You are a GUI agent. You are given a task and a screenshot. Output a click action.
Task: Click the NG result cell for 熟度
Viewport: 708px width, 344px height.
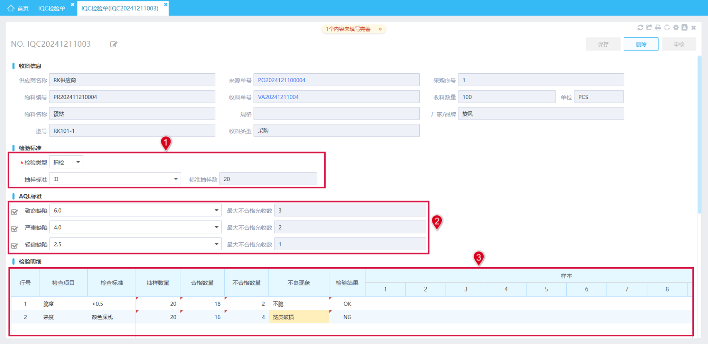[347, 317]
